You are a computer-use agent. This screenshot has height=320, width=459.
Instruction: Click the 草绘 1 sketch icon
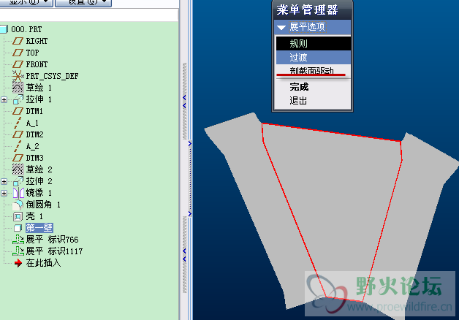pos(18,87)
